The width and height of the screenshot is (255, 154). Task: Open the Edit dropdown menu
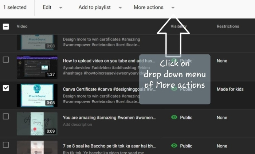click(47, 7)
